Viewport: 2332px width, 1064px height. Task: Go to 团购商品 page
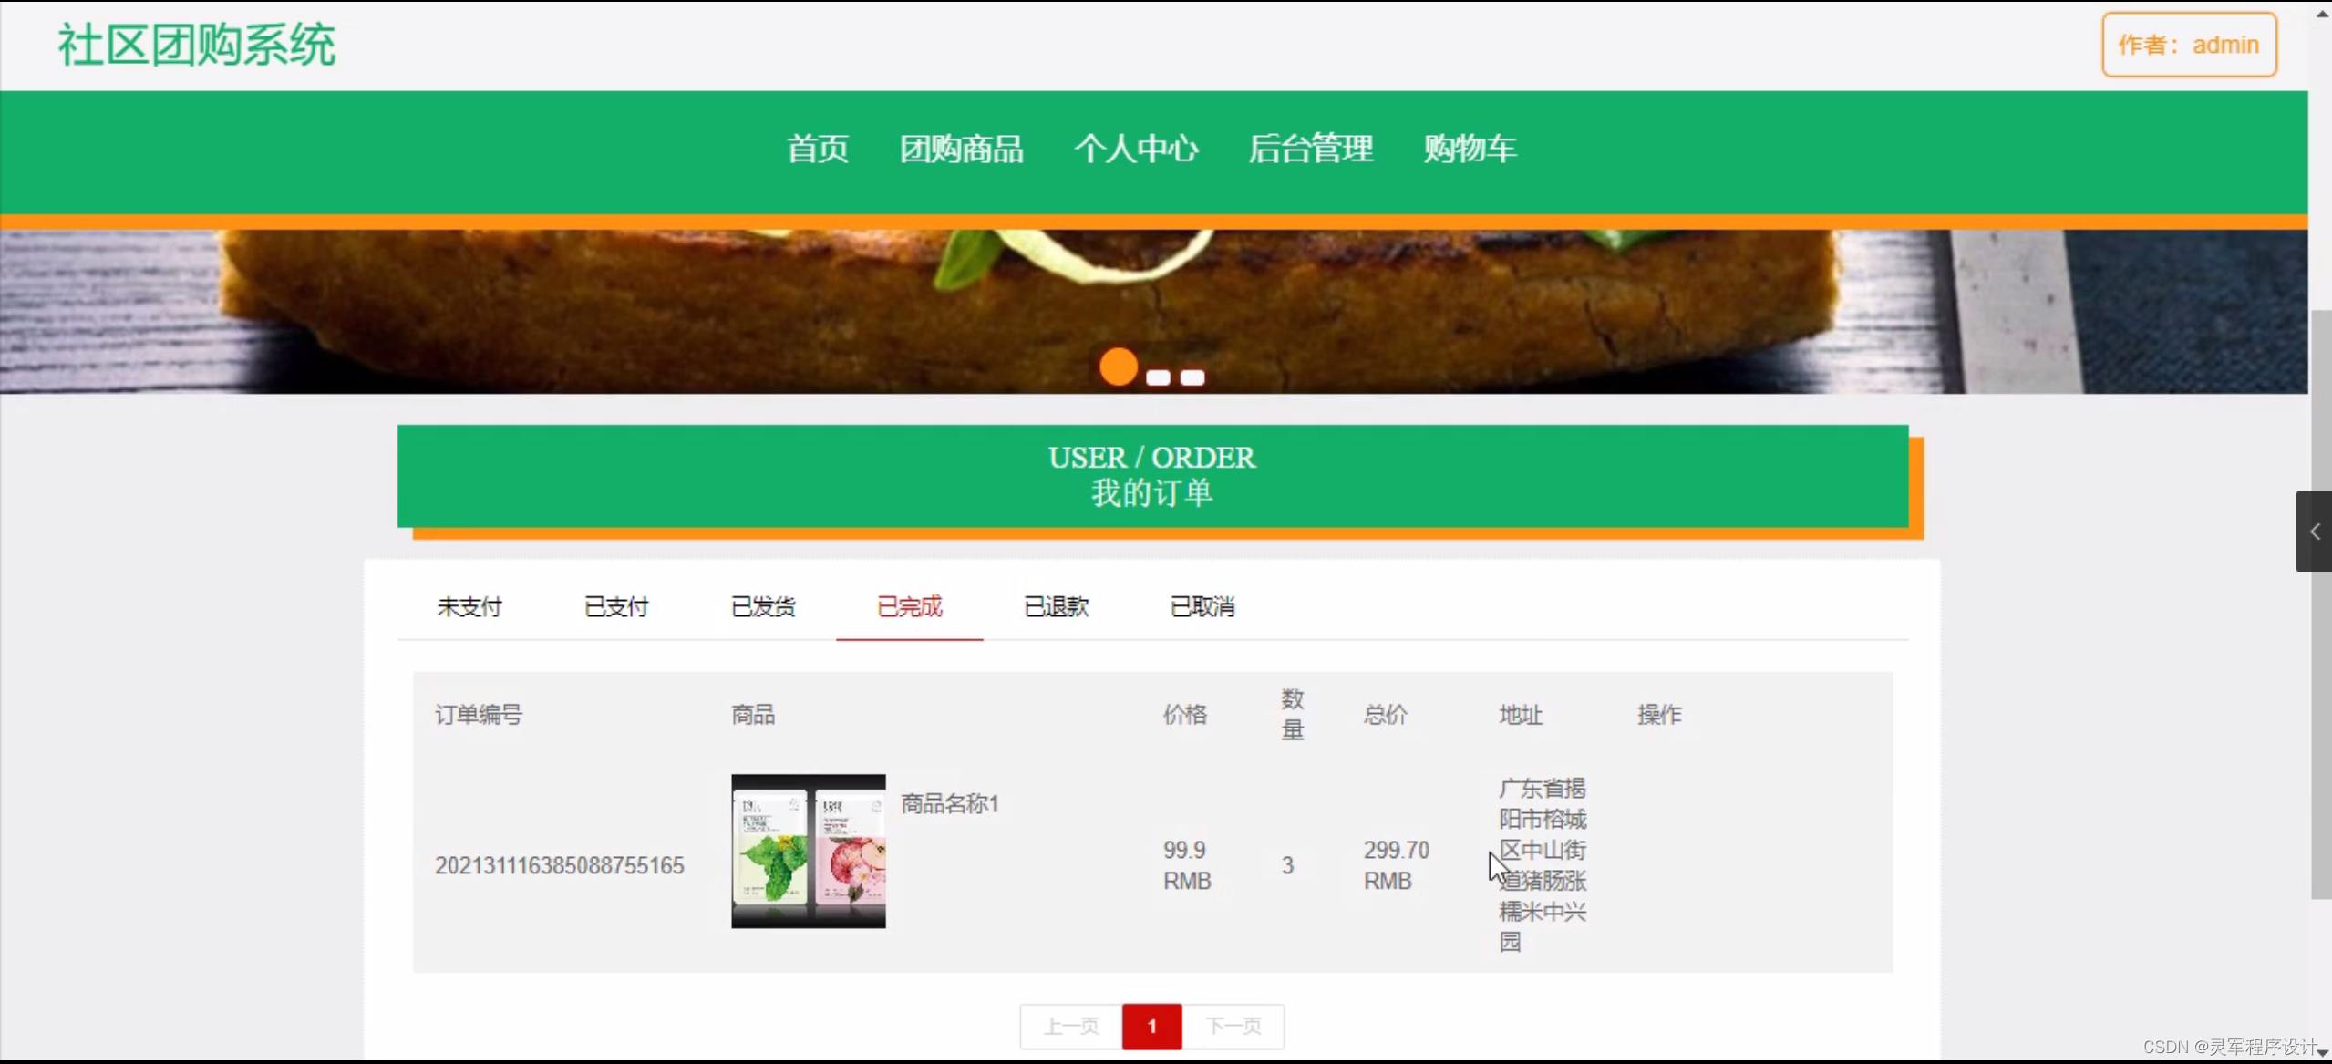pos(961,149)
